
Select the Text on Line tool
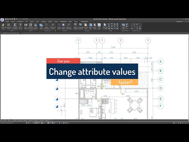[x=20, y=26]
